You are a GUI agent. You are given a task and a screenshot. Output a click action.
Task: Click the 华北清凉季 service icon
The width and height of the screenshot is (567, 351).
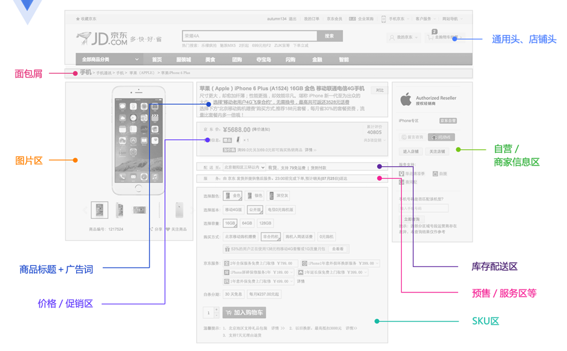click(x=401, y=174)
